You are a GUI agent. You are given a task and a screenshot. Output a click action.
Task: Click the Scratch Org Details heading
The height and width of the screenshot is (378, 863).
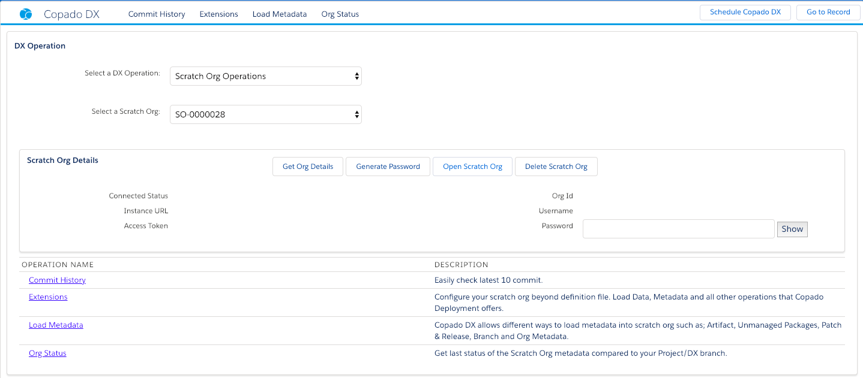[62, 161]
